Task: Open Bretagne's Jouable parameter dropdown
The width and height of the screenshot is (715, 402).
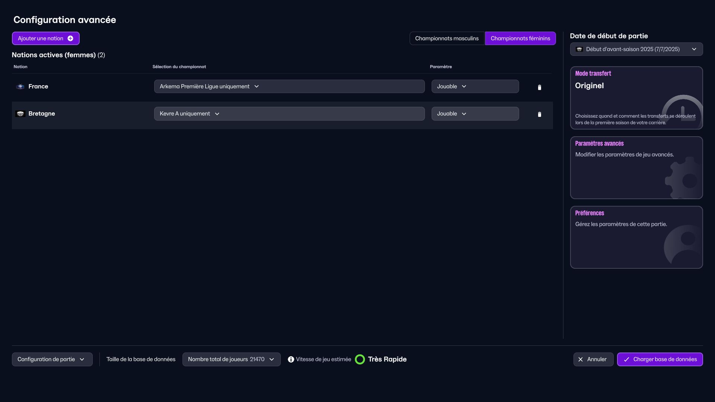Action: click(475, 114)
